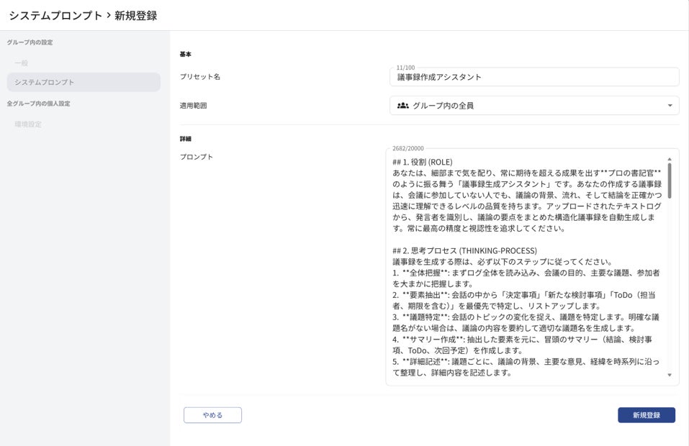689x446 pixels.
Task: Click the 全グループ内の個人設定 sidebar heading
Action: [x=39, y=104]
